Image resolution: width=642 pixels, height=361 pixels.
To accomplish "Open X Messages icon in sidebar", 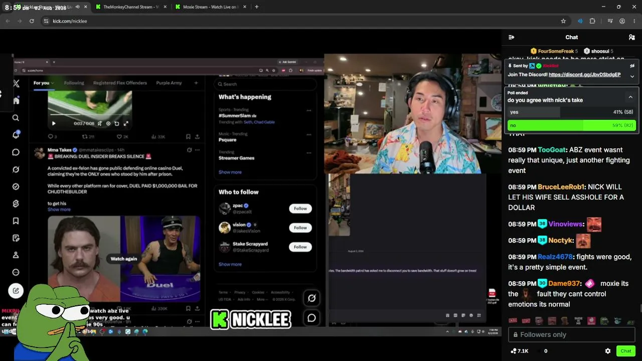I will (16, 152).
